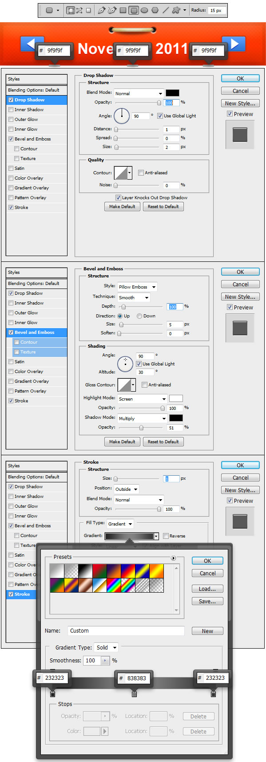Screen dimensions: 266x762
Task: Select Inner Shadow in Drop Shadow dialog list
Action: click(x=37, y=110)
